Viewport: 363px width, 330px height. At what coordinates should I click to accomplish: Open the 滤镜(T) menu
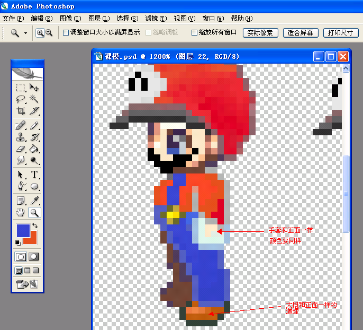(156, 19)
